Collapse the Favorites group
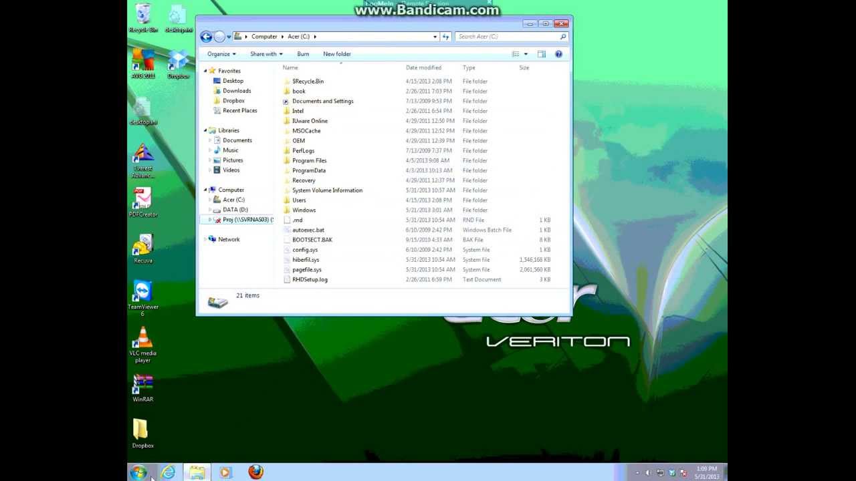Image resolution: width=856 pixels, height=481 pixels. tap(206, 71)
